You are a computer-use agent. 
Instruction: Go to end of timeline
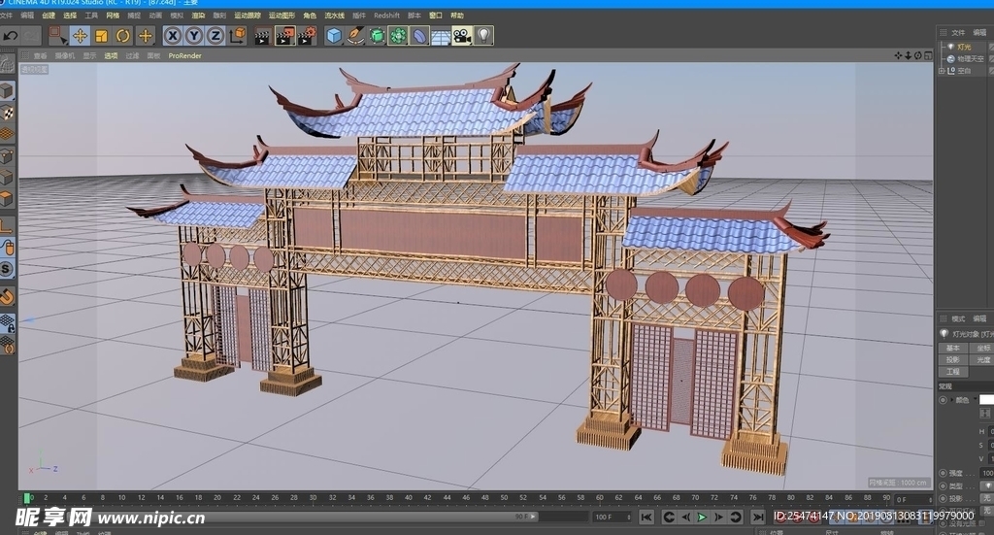point(758,518)
